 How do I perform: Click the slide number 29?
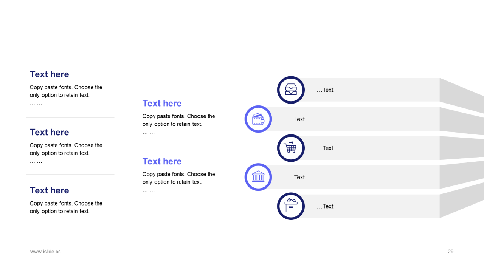click(x=450, y=252)
